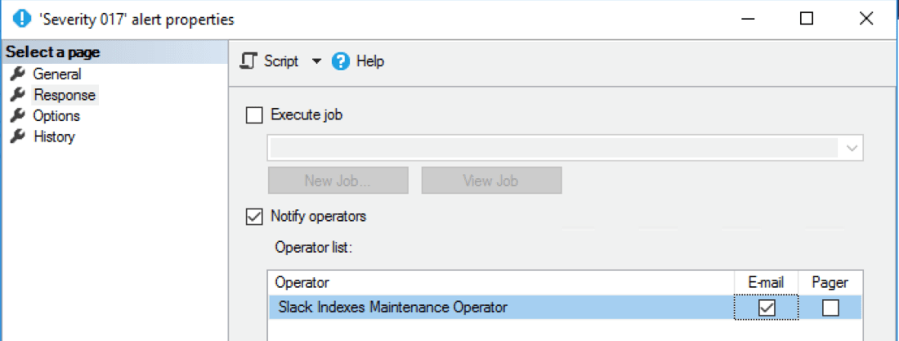899x341 pixels.
Task: Tick Pager for Slack Indexes Maintenance Operator
Action: pos(830,308)
